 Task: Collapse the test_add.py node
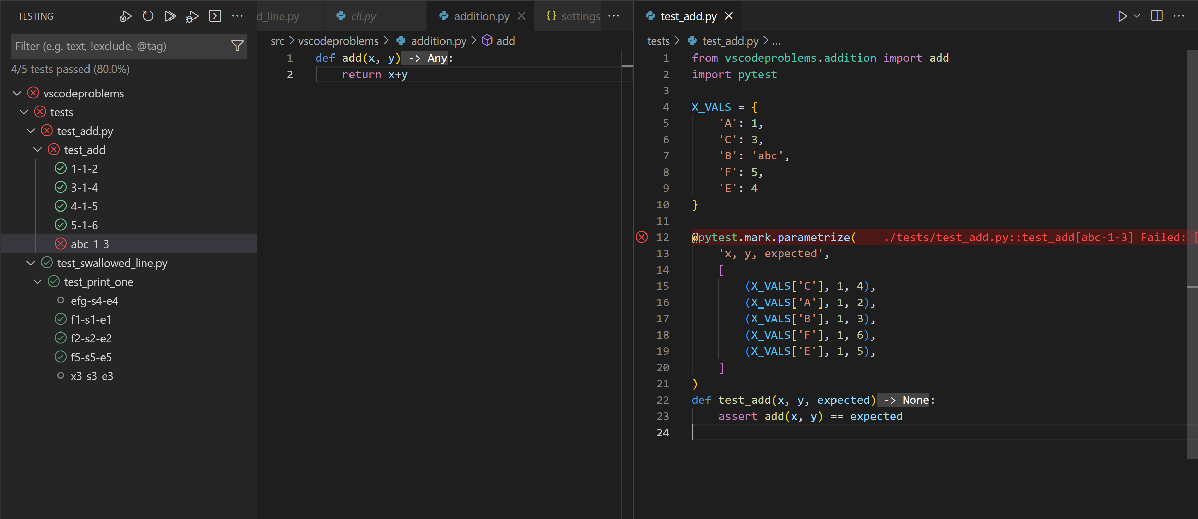pyautogui.click(x=31, y=131)
